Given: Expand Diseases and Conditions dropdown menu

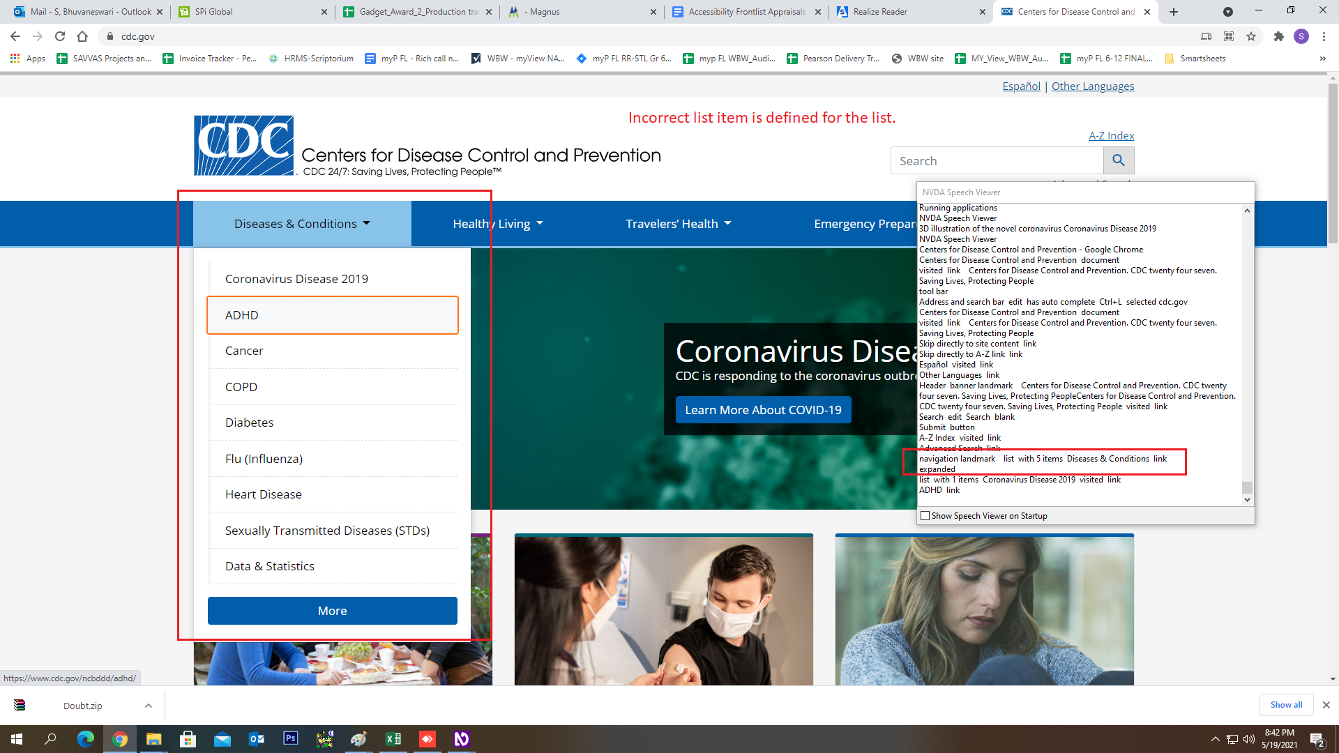Looking at the screenshot, I should (x=303, y=223).
